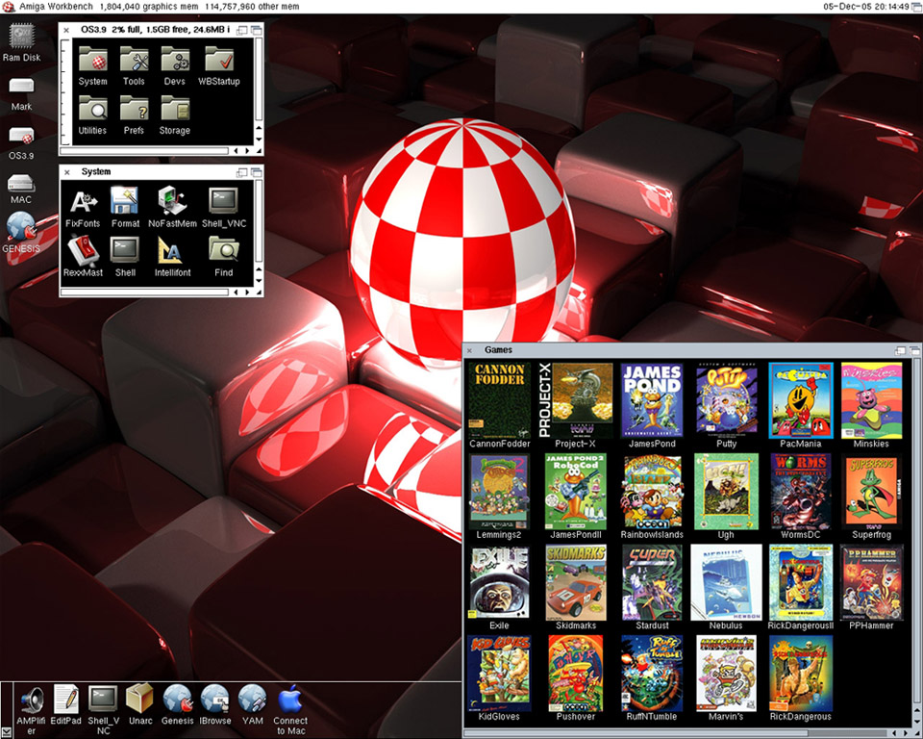Select the Project-X game cover

(x=576, y=400)
